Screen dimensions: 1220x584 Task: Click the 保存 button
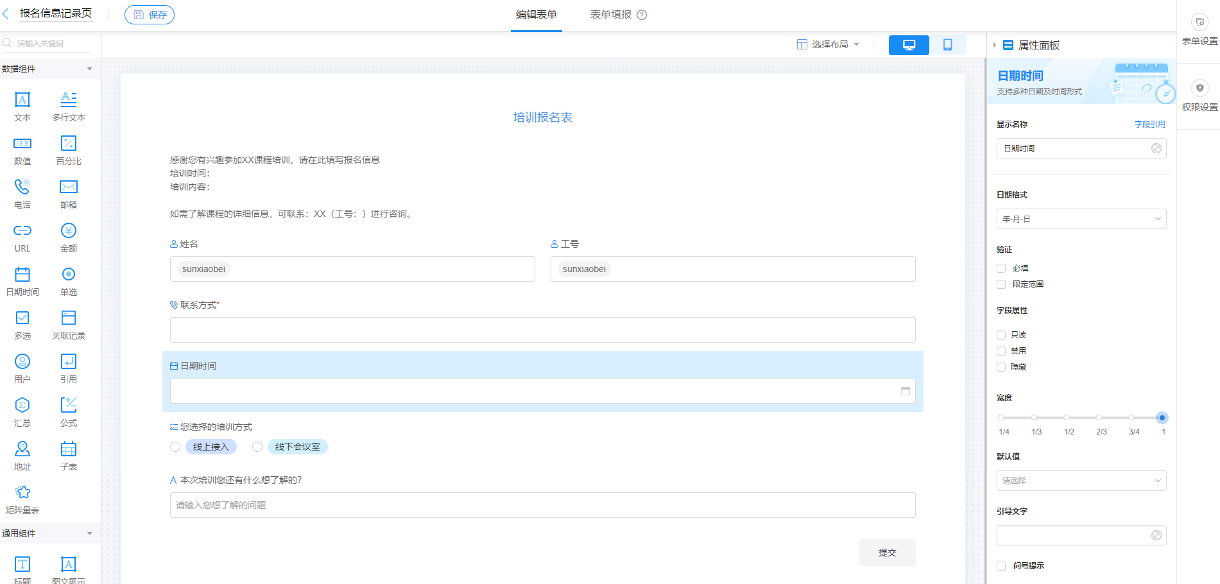[x=150, y=14]
